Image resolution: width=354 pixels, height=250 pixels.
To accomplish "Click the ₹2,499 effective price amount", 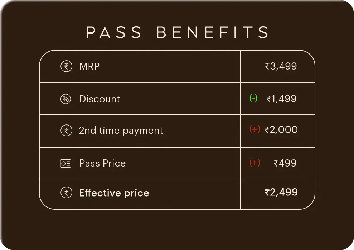I will tap(281, 192).
